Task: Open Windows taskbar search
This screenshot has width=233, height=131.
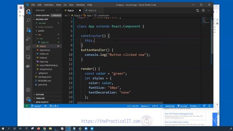Action: (9, 128)
